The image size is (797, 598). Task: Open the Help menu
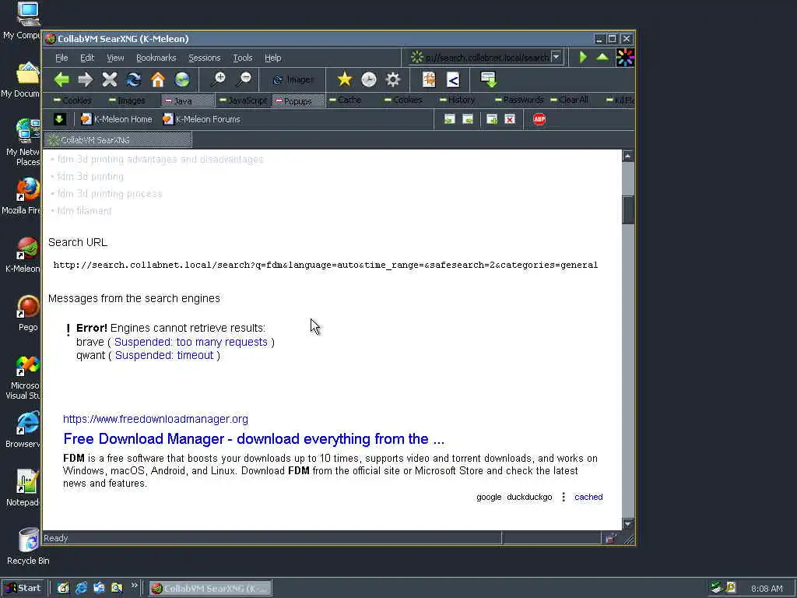click(273, 58)
